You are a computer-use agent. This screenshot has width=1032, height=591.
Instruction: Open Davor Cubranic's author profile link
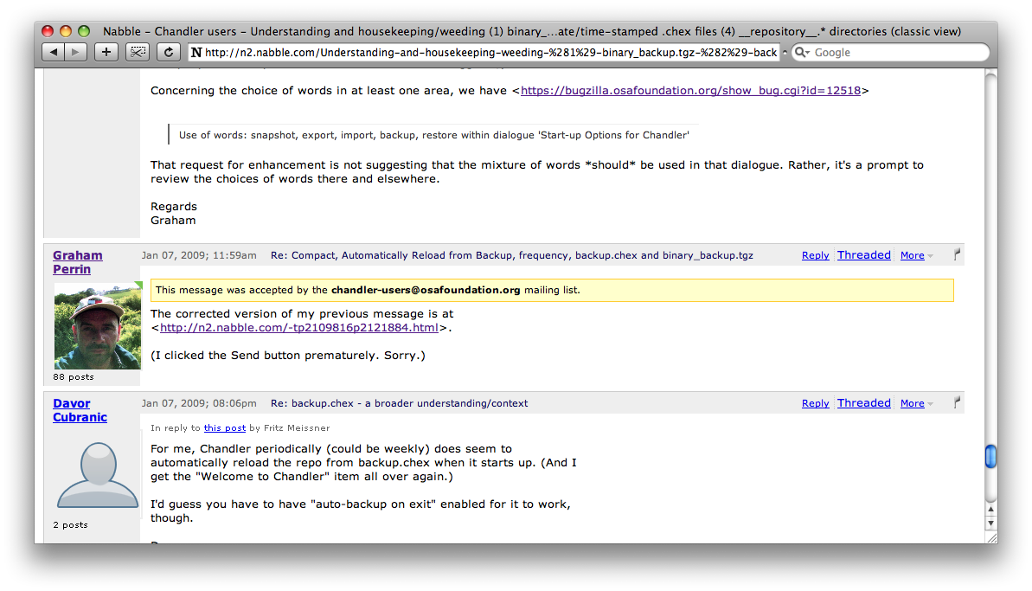click(x=80, y=410)
